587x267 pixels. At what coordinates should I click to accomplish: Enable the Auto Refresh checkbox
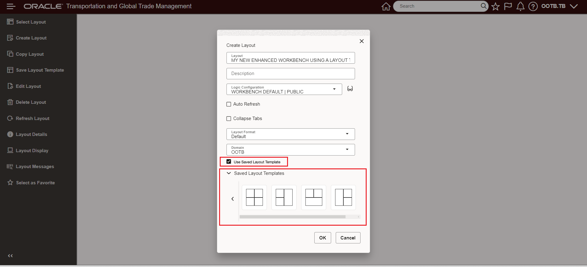[229, 104]
